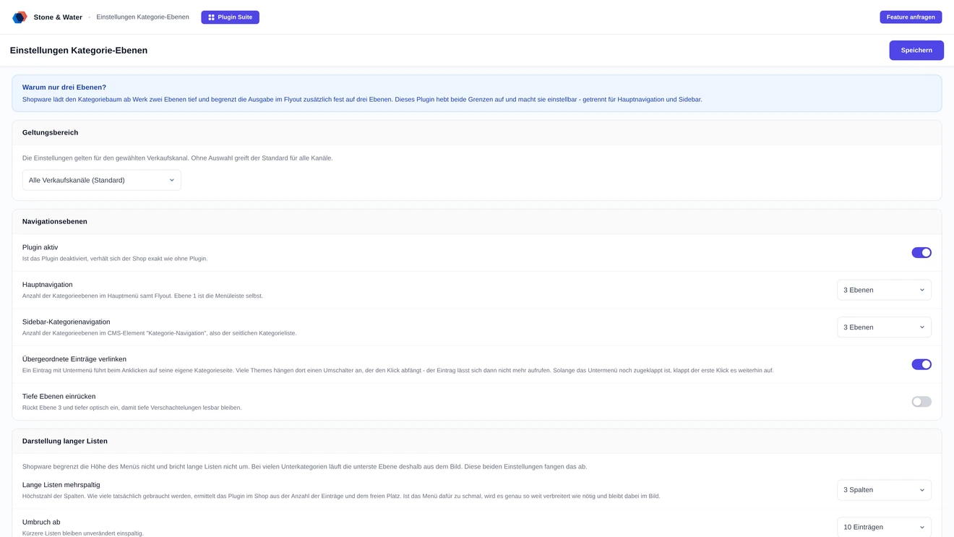Click the breadcrumb text Einstellungen Kategorie-Ebenen
954x537 pixels.
coord(142,17)
